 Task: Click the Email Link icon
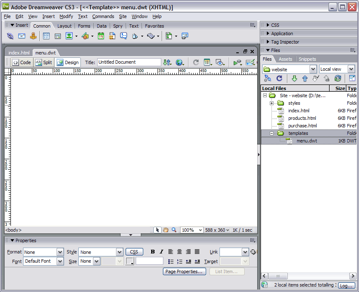22,36
